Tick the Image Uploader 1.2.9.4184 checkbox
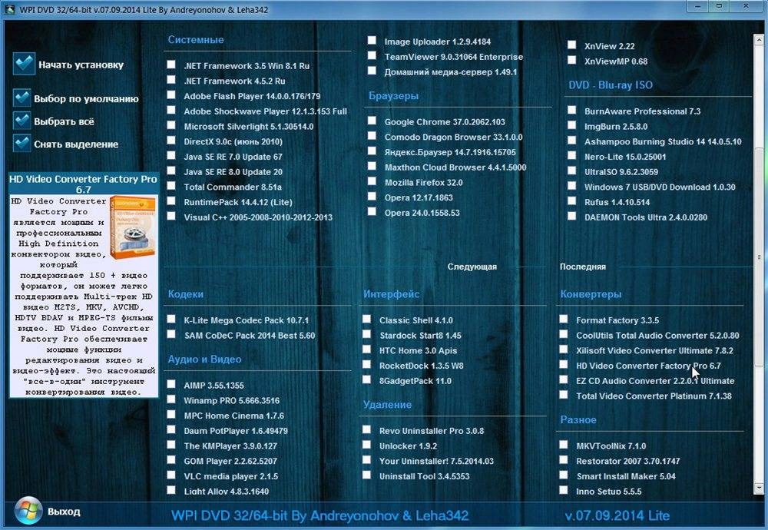The width and height of the screenshot is (768, 530). pyautogui.click(x=372, y=40)
